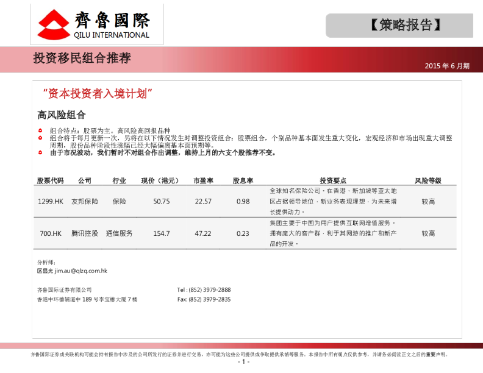Viewport: 483px width, 373px height.
Task: Click the 股票代码 column header
Action: (50, 181)
